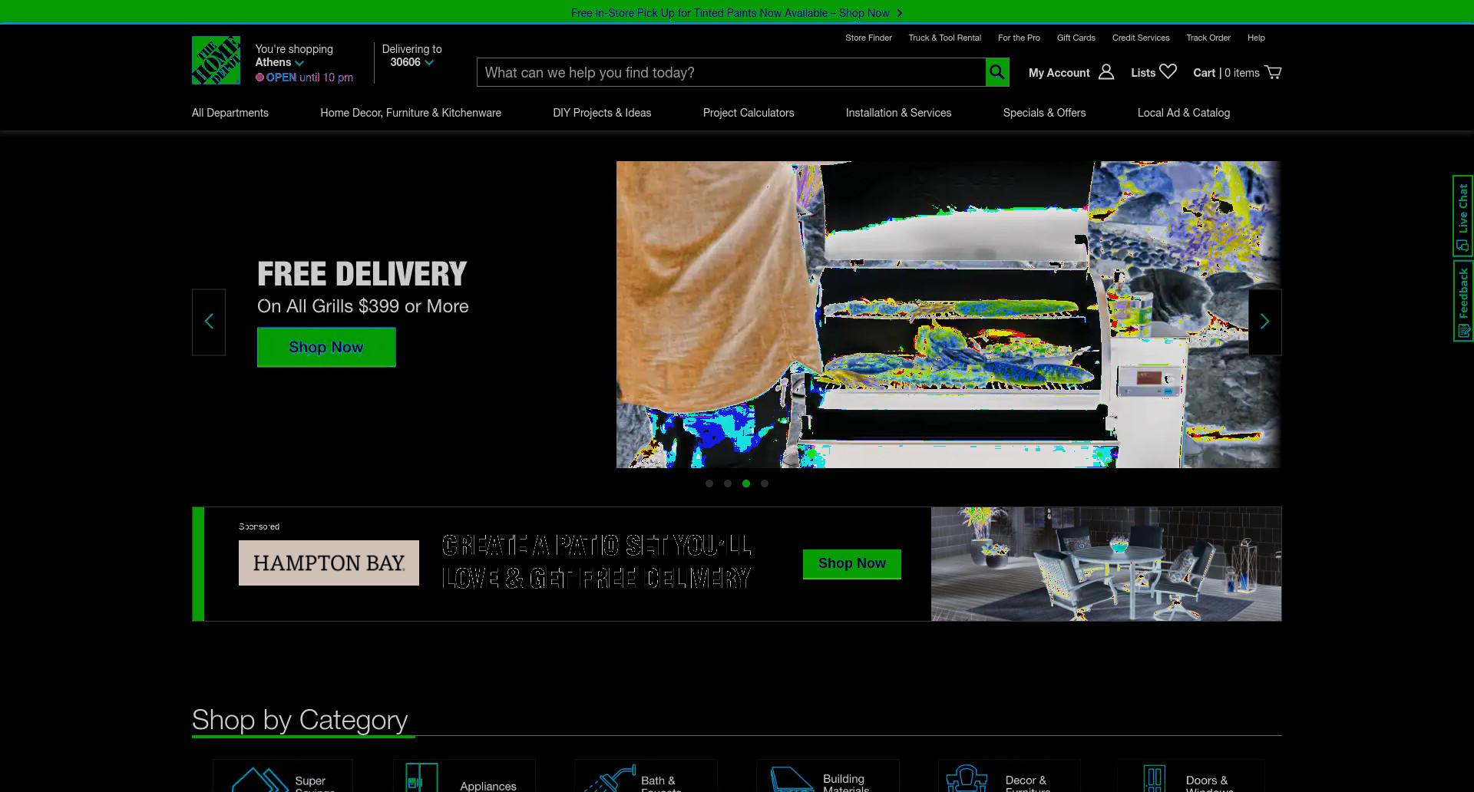This screenshot has height=792, width=1474.
Task: Click Shop Now for grills delivery
Action: click(326, 347)
